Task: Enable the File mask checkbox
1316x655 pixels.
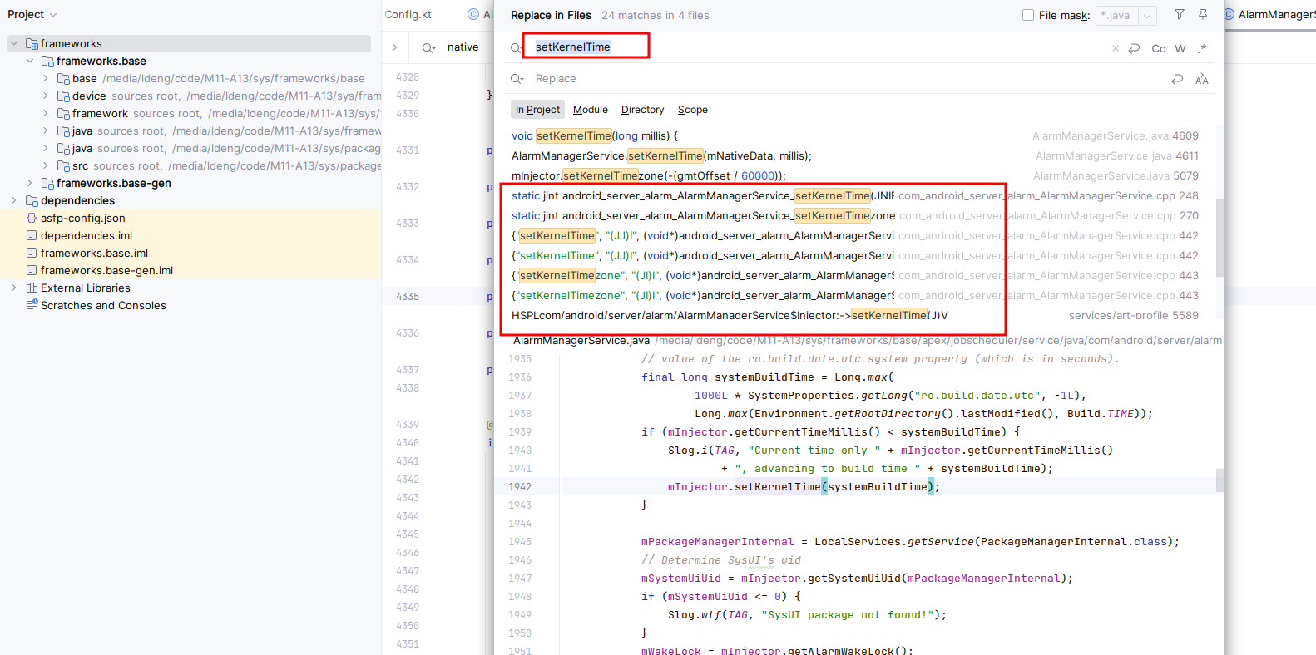Action: (x=1028, y=15)
